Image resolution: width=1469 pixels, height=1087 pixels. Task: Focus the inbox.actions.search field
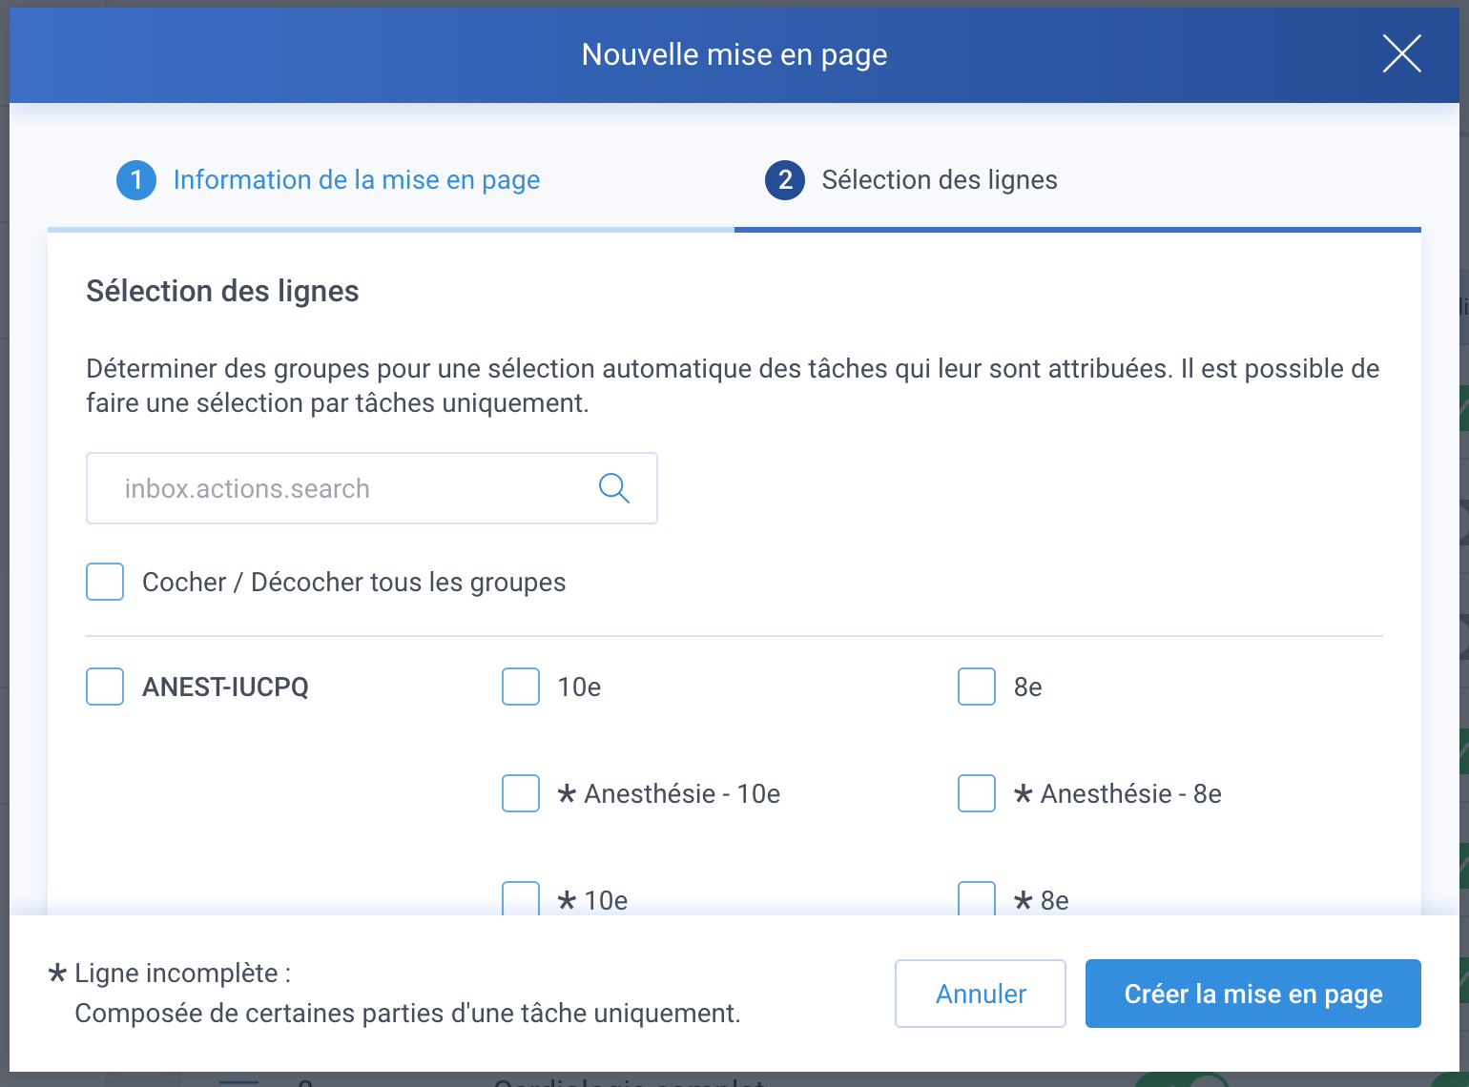click(372, 488)
